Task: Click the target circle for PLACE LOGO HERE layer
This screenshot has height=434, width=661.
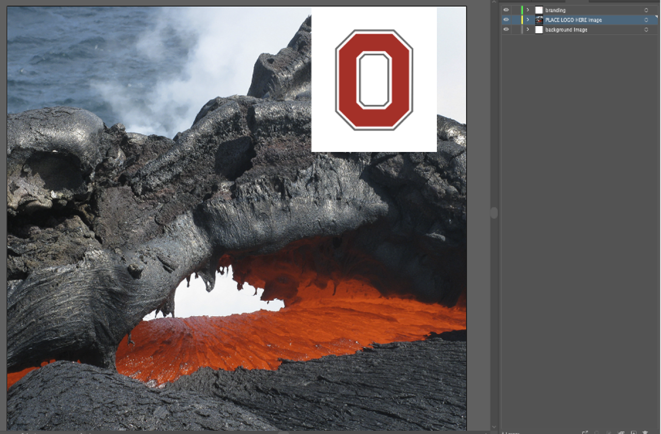Action: (646, 20)
